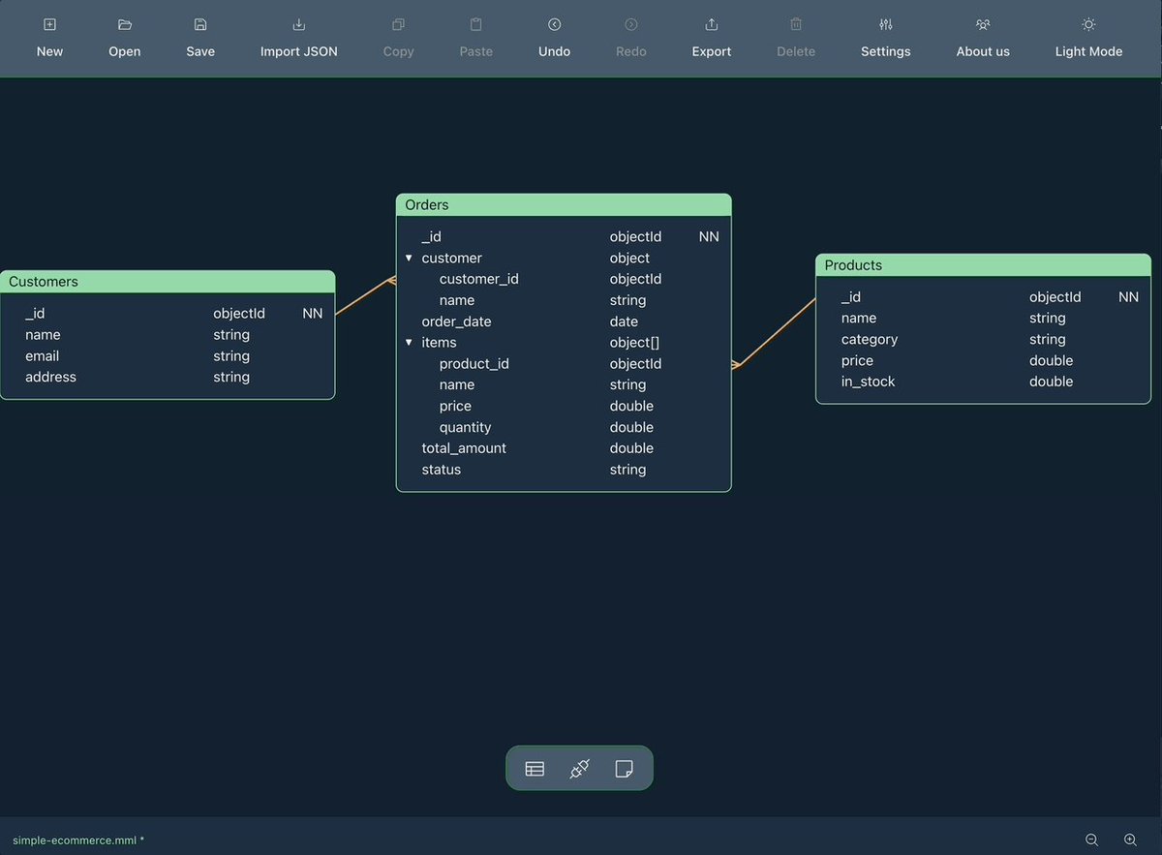The width and height of the screenshot is (1162, 855).
Task: Save the diagram using Save icon
Action: tap(200, 24)
